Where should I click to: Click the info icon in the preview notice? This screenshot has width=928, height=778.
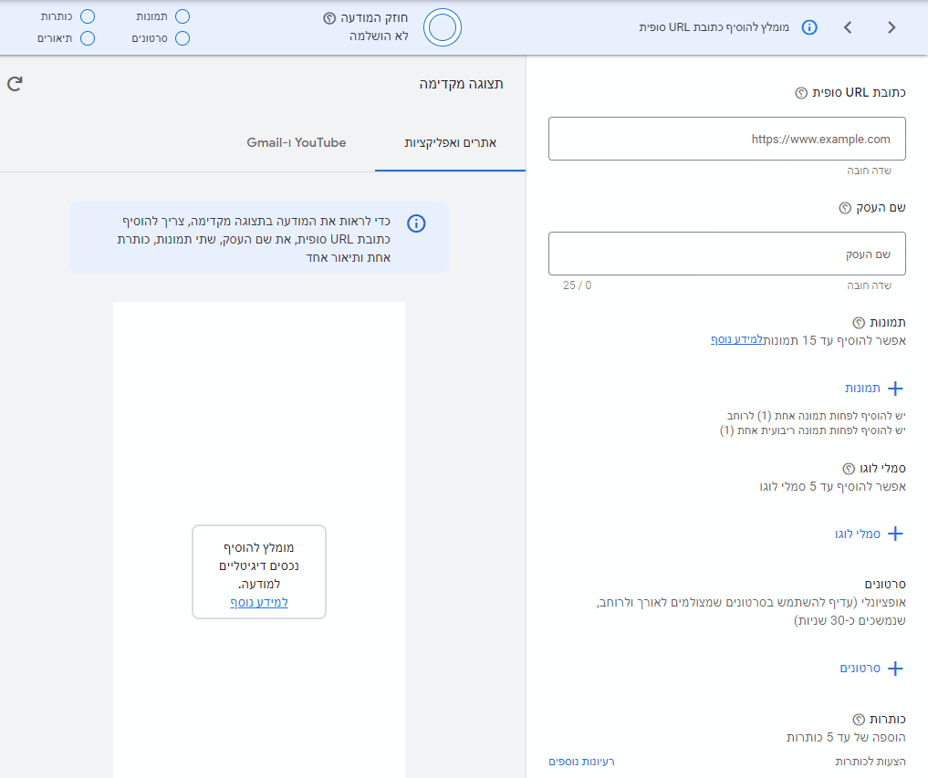[416, 223]
